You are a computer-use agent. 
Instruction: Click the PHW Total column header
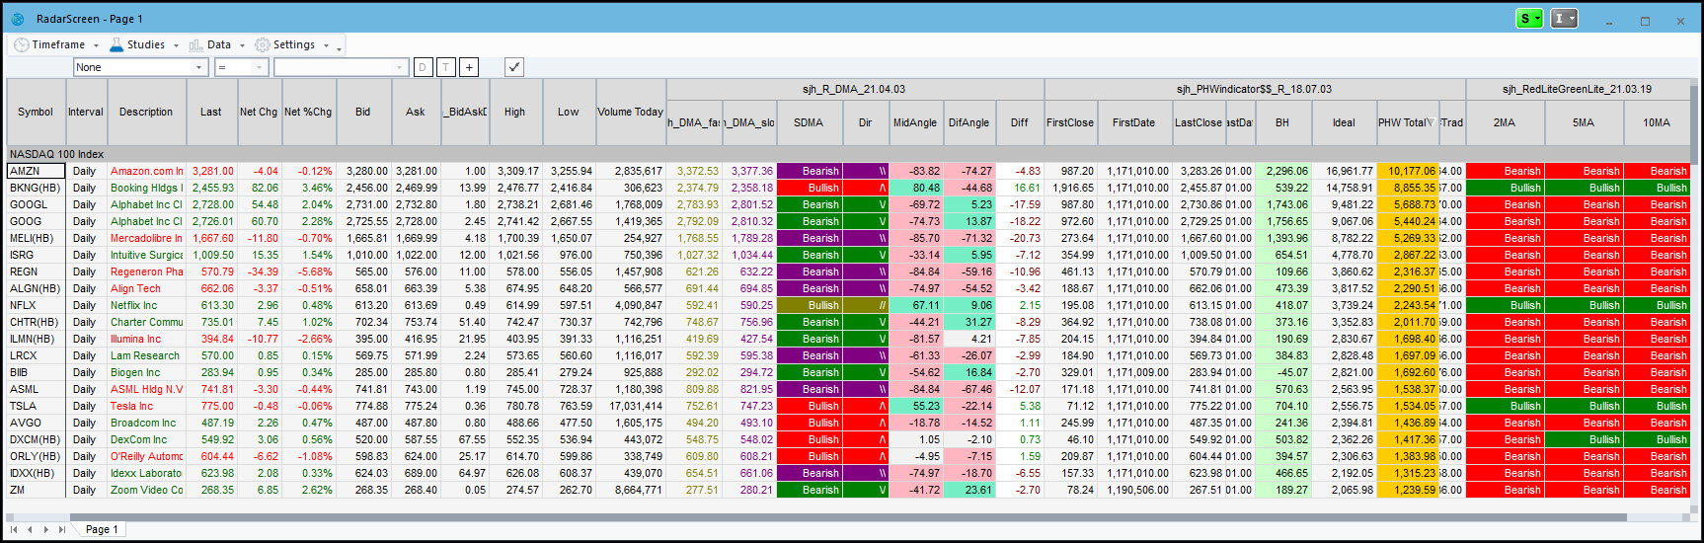click(x=1407, y=122)
